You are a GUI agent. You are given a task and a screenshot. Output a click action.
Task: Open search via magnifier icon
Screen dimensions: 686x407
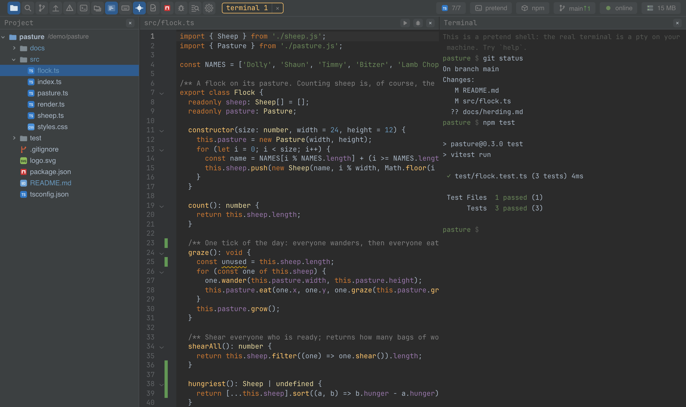tap(28, 8)
